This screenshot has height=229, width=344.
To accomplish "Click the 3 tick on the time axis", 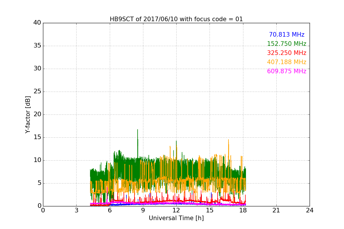I will (x=76, y=210).
